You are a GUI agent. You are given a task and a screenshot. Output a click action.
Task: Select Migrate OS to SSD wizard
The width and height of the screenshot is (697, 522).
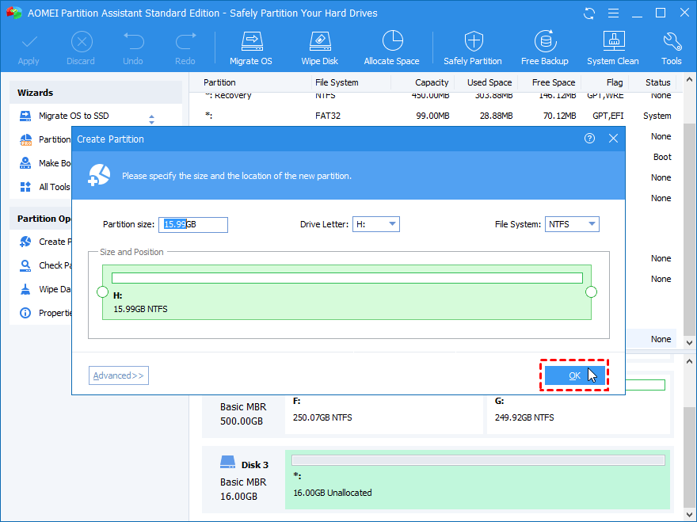(x=75, y=116)
